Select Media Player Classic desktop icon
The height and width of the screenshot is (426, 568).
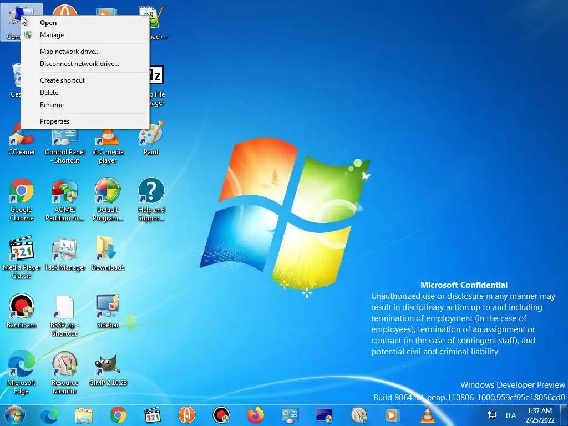pyautogui.click(x=22, y=257)
